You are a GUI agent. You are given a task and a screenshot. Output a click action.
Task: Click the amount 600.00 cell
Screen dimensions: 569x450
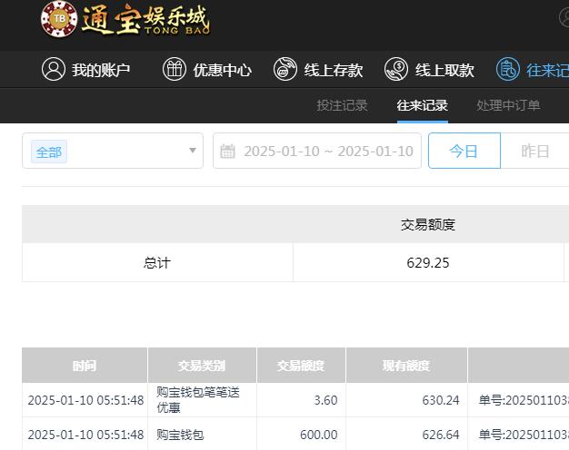(x=301, y=434)
